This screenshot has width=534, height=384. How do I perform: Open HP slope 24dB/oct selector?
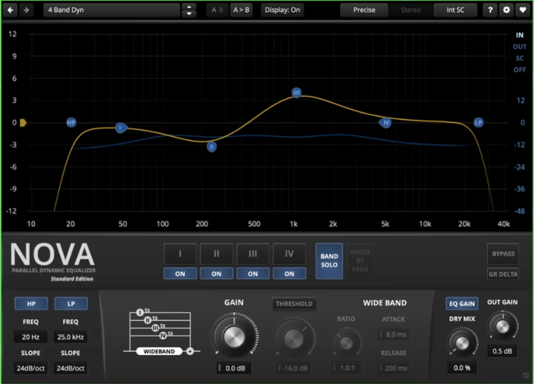[x=30, y=368]
